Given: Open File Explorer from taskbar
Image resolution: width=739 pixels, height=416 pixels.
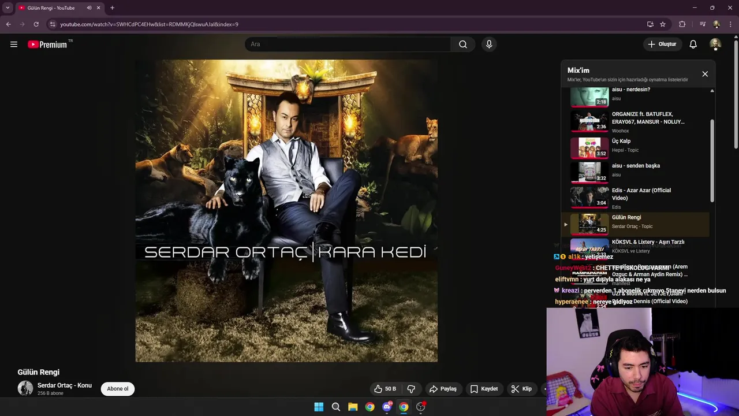Looking at the screenshot, I should tap(353, 407).
